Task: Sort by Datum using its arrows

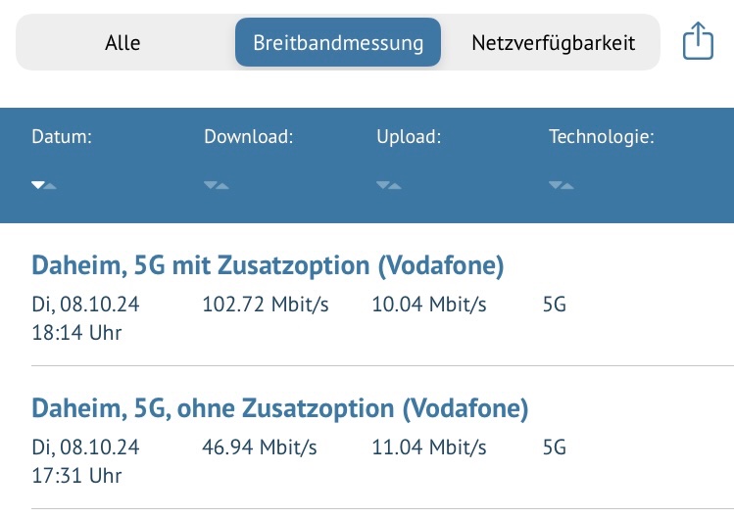Action: point(44,185)
